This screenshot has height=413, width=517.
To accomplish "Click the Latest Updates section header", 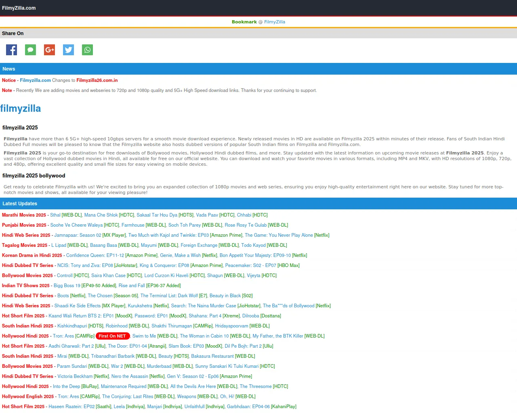I will (258, 204).
